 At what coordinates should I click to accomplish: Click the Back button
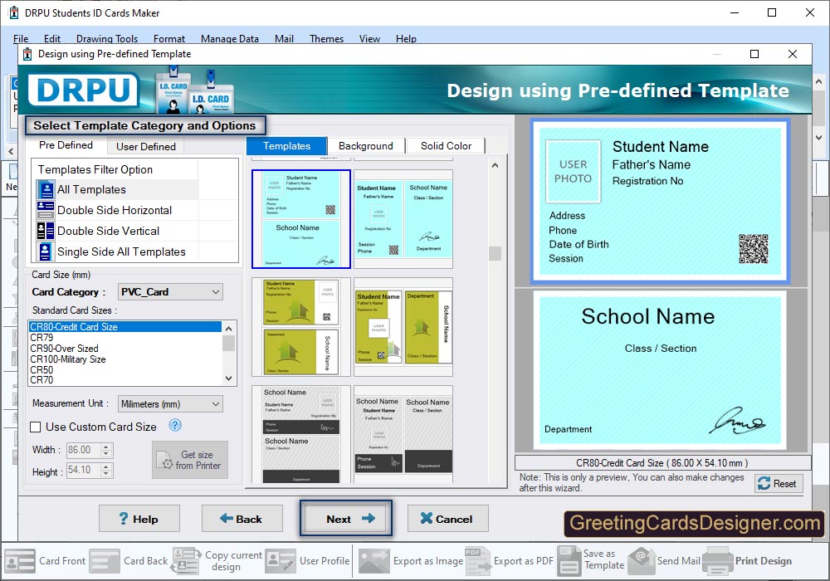[242, 519]
